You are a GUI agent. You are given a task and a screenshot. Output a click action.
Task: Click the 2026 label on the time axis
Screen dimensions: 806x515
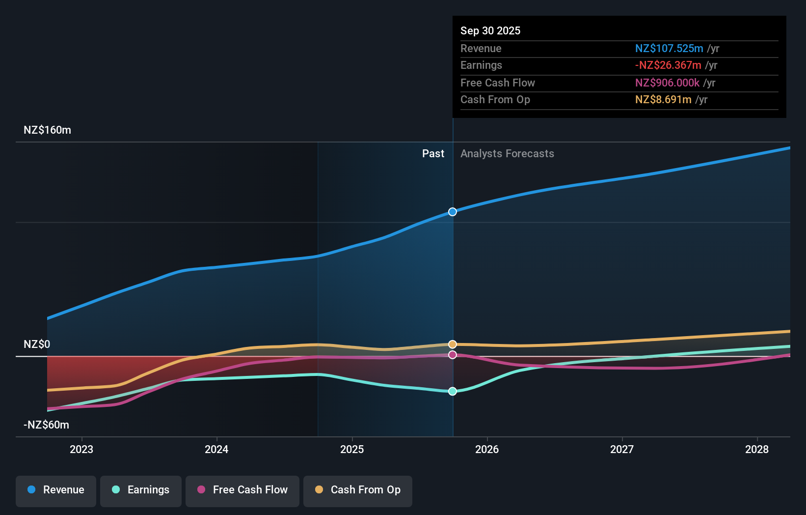pos(487,449)
